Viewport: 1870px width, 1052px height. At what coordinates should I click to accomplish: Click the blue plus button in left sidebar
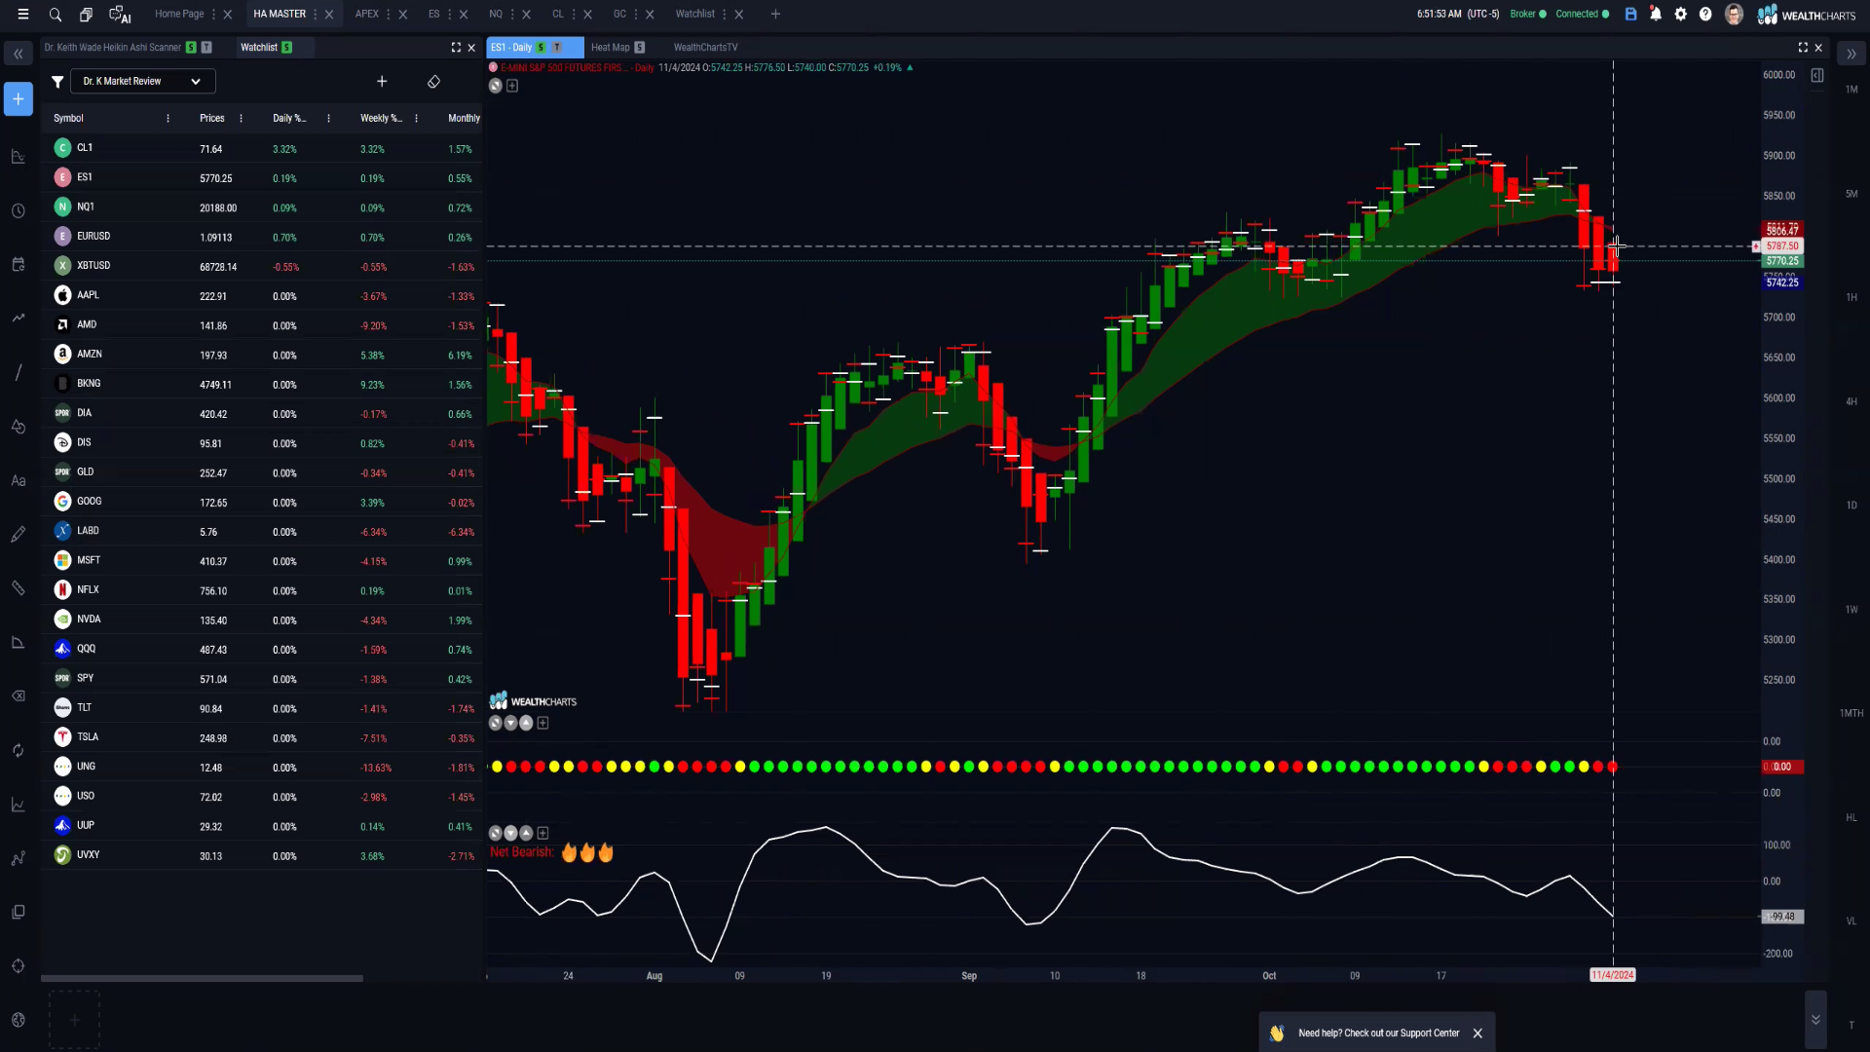pyautogui.click(x=19, y=99)
